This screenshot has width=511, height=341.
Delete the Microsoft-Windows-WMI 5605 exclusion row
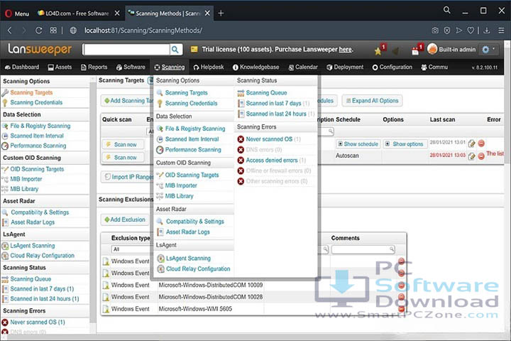(401, 309)
